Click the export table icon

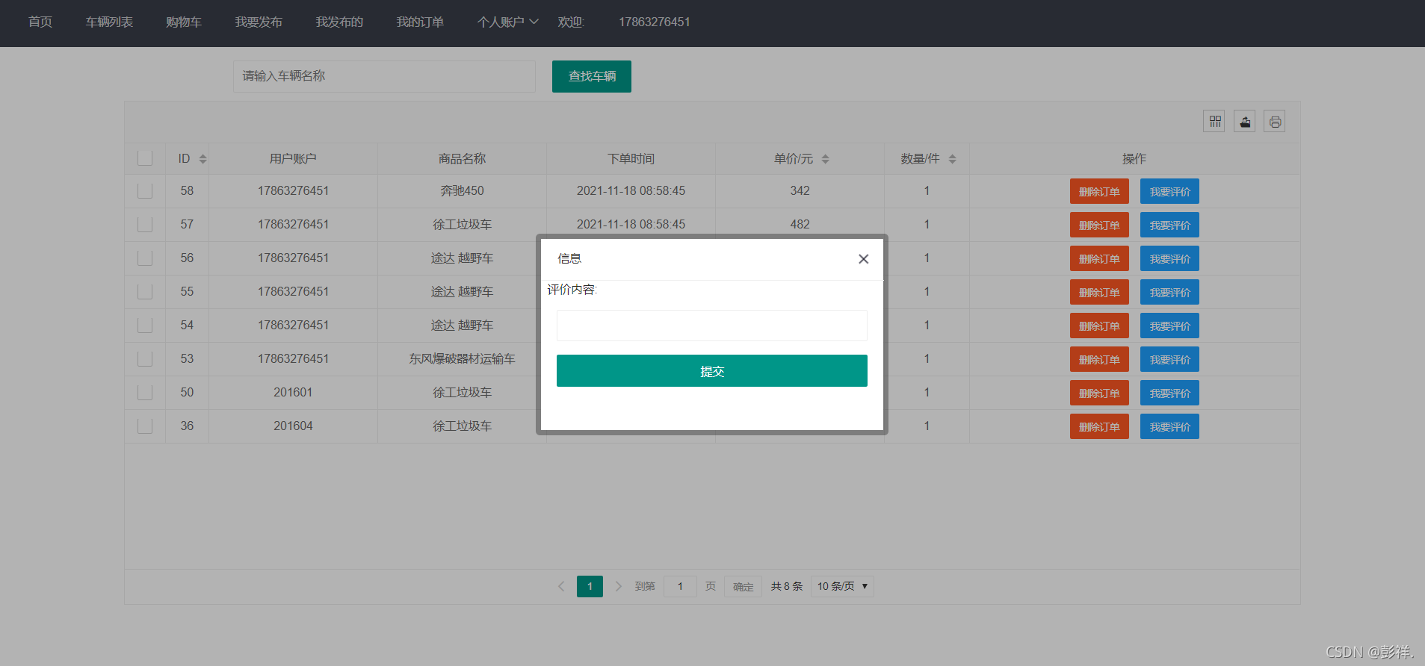tap(1245, 121)
